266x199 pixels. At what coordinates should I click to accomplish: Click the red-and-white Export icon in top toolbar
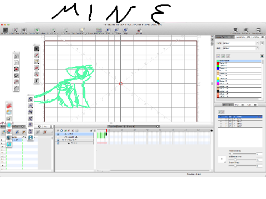[139, 30]
